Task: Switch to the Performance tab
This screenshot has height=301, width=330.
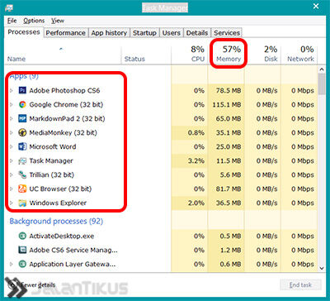Action: pos(65,33)
